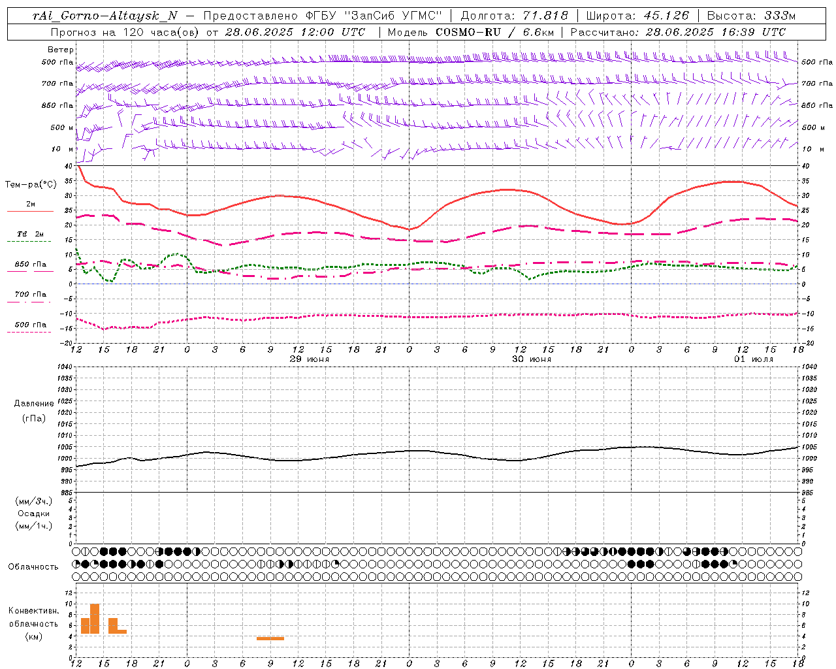Click the (км) convective height unit label
836x669 pixels.
(x=34, y=636)
